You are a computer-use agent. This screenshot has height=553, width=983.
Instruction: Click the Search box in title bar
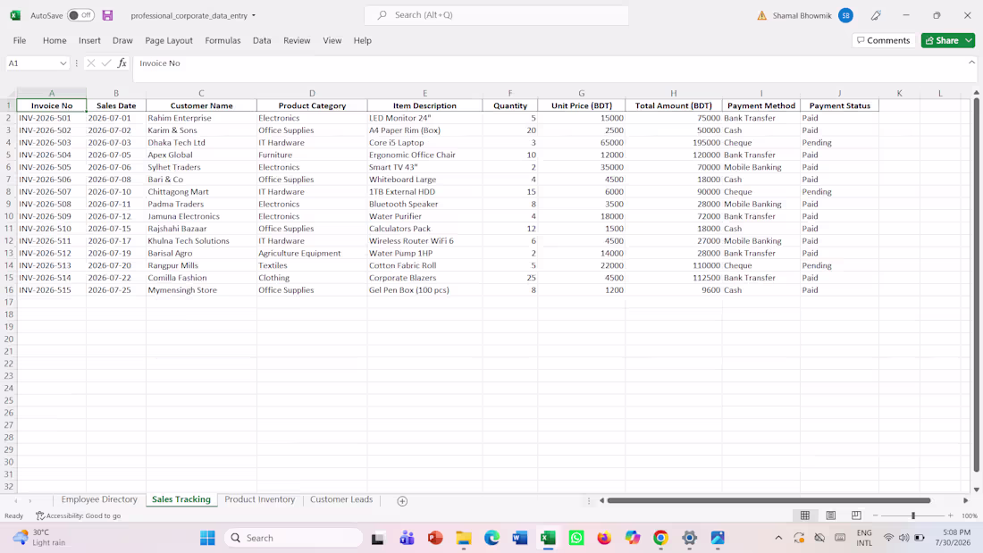[x=497, y=15]
